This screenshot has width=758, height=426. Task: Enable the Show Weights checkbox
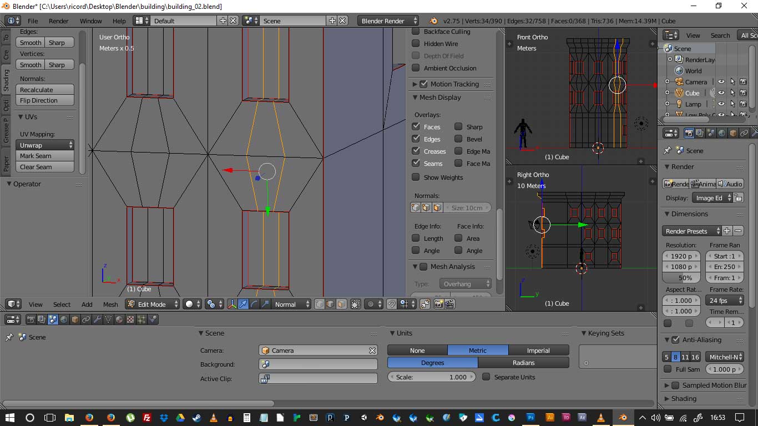(416, 177)
